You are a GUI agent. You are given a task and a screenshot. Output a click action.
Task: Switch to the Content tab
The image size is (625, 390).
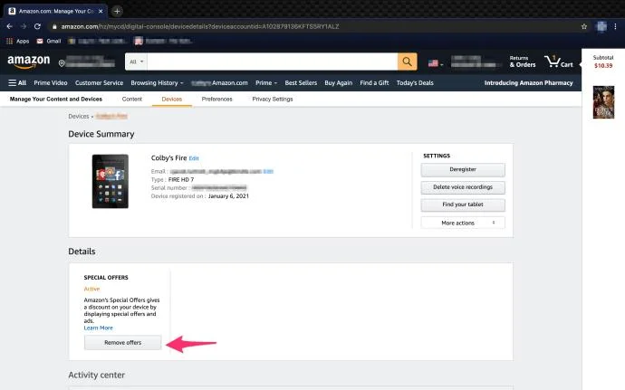tap(132, 99)
